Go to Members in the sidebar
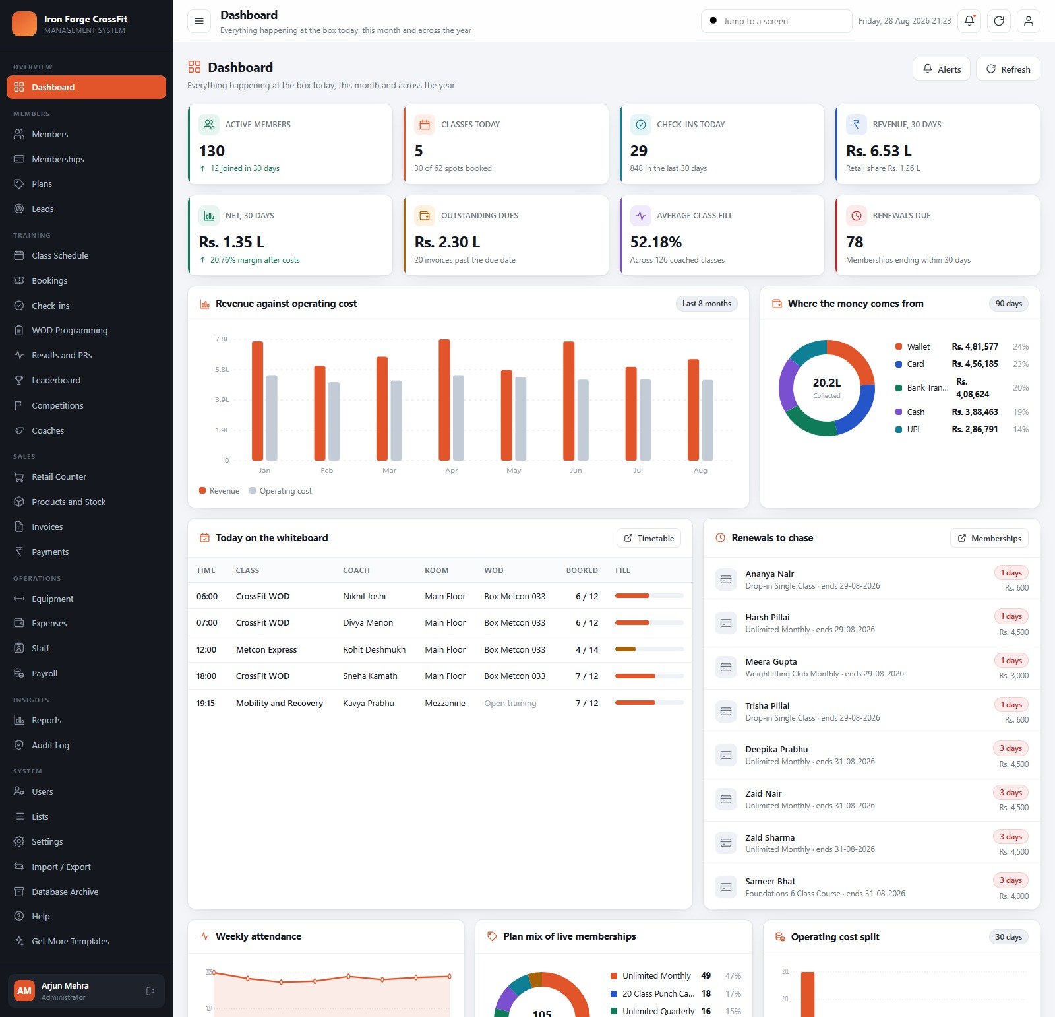Image resolution: width=1055 pixels, height=1017 pixels. point(86,134)
